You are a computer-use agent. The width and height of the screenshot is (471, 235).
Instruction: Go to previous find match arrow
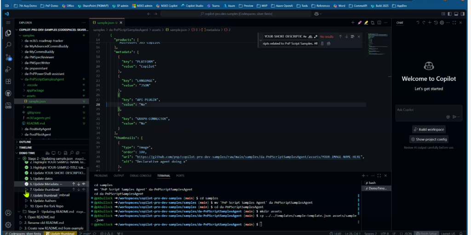(x=340, y=36)
